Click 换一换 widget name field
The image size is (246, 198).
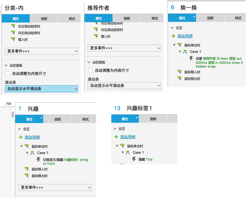pos(188,7)
